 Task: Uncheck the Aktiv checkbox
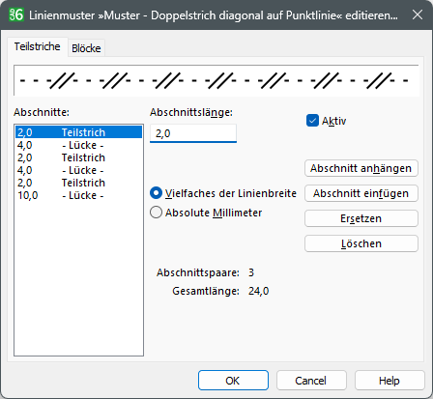312,121
